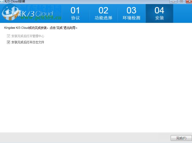The image size is (192, 143).
Task: Select step 04 安装 tab
Action: pyautogui.click(x=159, y=13)
